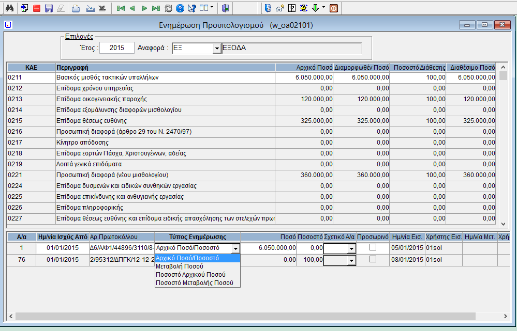The image size is (517, 331).
Task: Click the Διαμορφωθέν Ποσό column header
Action: pyautogui.click(x=362, y=68)
